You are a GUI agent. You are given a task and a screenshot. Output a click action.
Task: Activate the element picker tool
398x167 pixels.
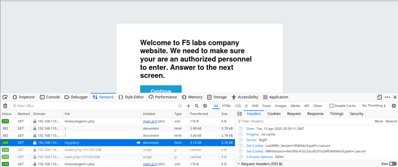(5, 97)
